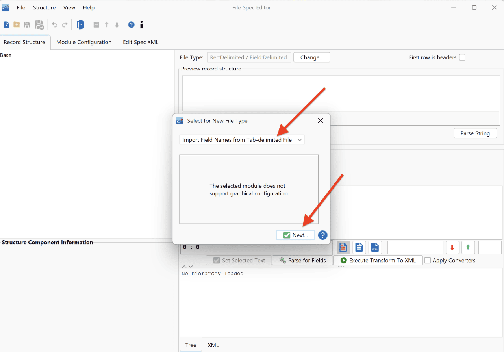Open the File menu

pyautogui.click(x=21, y=7)
